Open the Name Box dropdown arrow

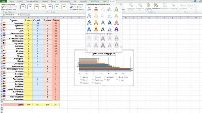pos(18,15)
